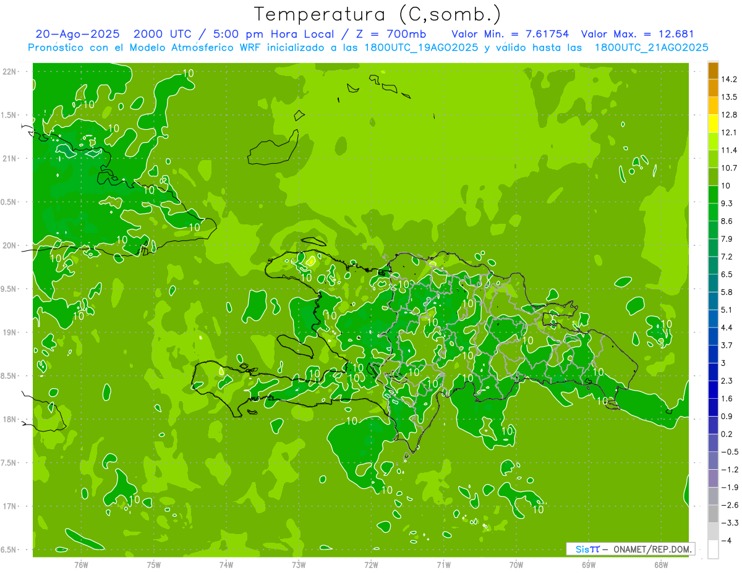Click the "68W" longitude label
The height and width of the screenshot is (573, 742).
661,564
